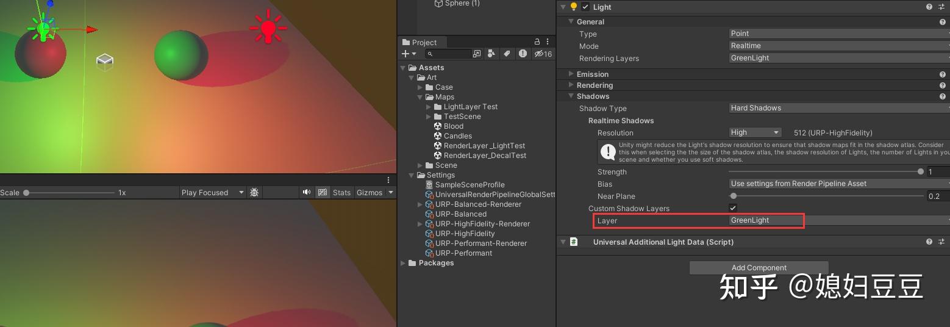This screenshot has width=950, height=327.
Task: Adjust the shadow Strength slider
Action: pyautogui.click(x=827, y=172)
